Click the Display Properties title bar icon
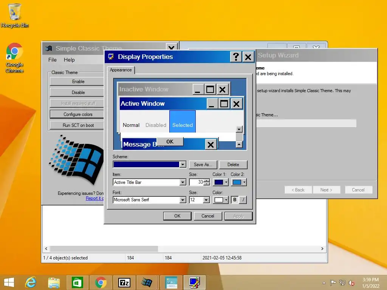Viewport: 387px width, 290px height. point(111,57)
